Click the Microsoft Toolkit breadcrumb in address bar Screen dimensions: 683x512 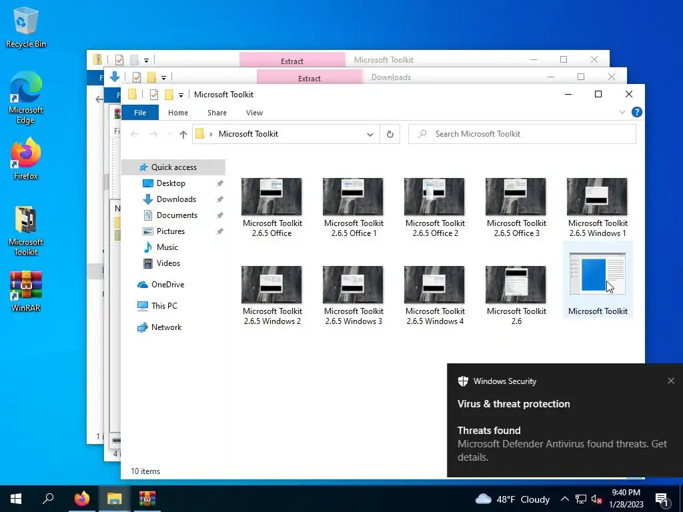click(x=248, y=134)
